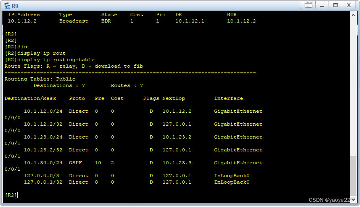The width and height of the screenshot is (360, 207).
Task: Click the next hop 10.1.23.2
Action: pos(177,137)
